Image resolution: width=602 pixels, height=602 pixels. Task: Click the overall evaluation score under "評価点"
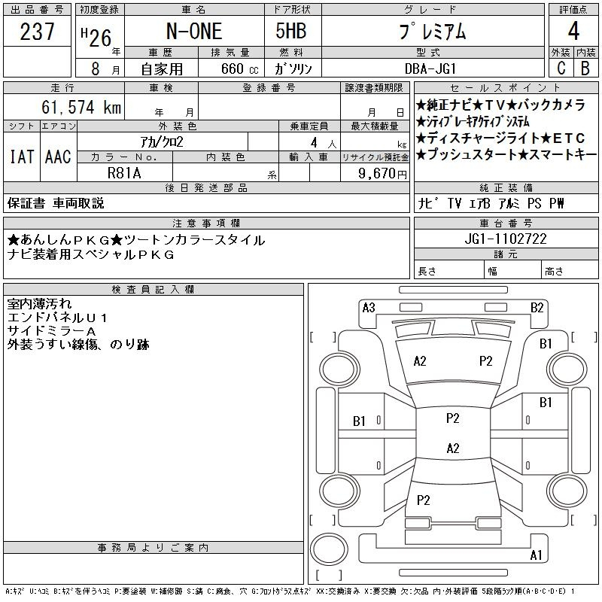point(573,31)
